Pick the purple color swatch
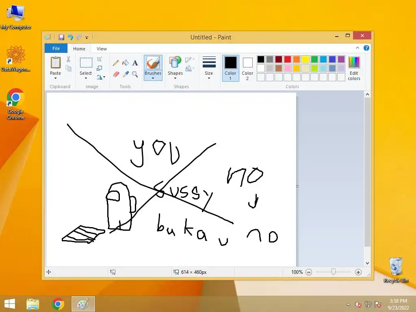The height and width of the screenshot is (312, 416). point(341,59)
